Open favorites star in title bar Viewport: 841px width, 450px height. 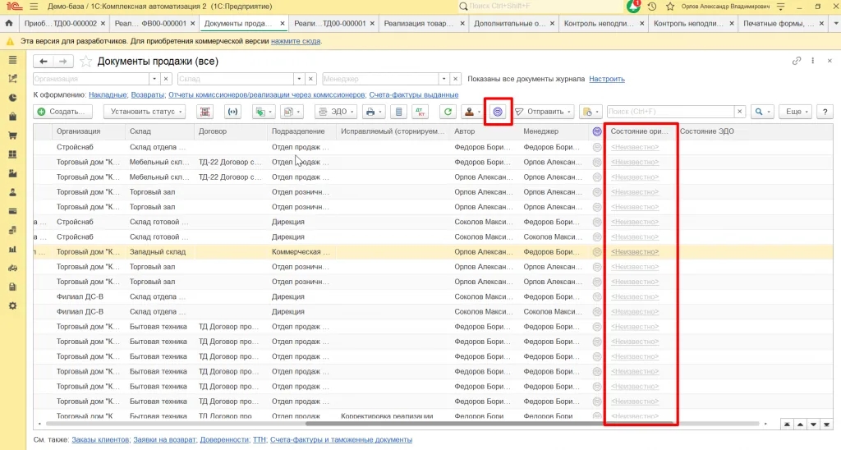click(670, 7)
